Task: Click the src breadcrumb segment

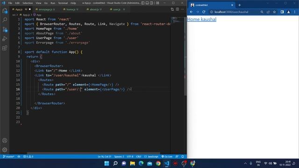Action: pyautogui.click(x=14, y=15)
